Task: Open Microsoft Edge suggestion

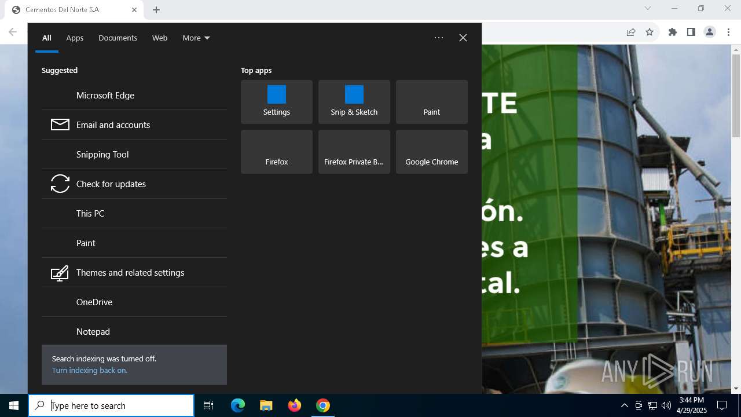Action: (134, 96)
